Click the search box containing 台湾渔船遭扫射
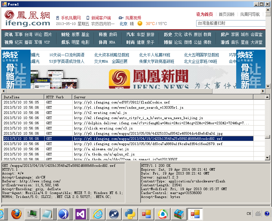Screen dimensions: 272x221 230,23
